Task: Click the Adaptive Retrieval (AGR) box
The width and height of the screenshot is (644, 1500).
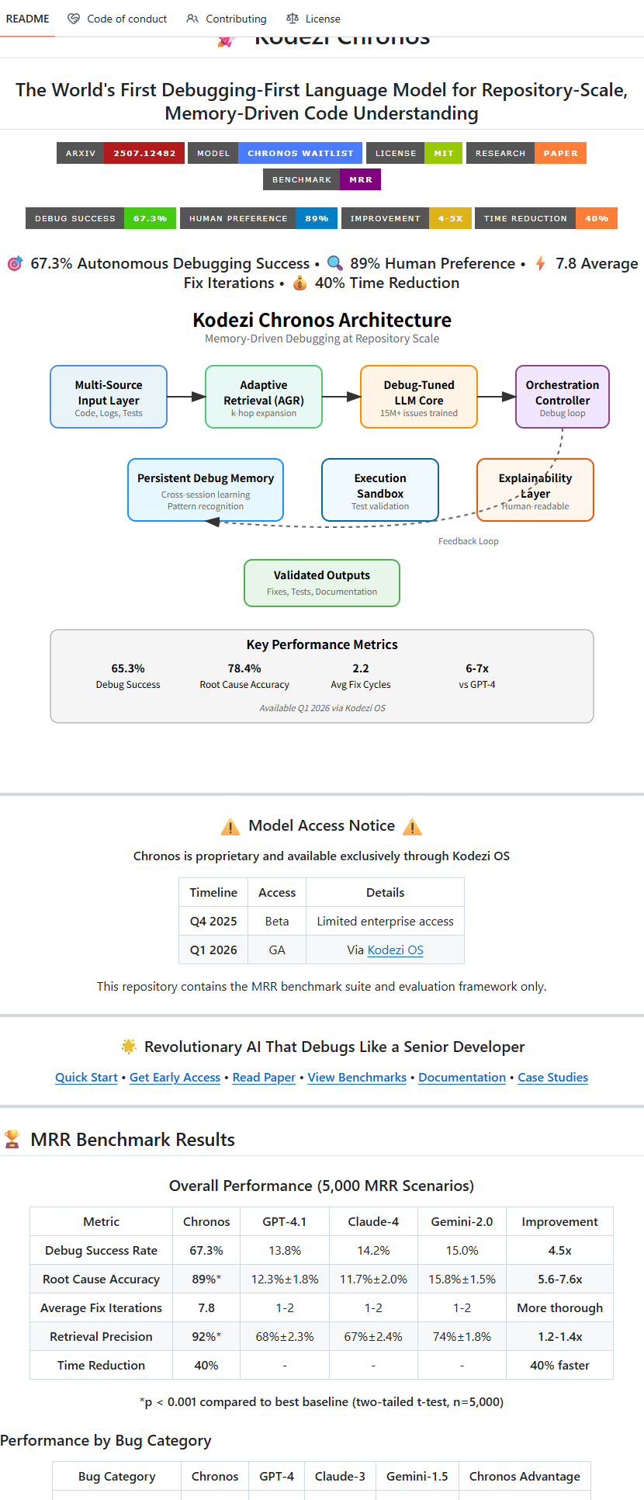Action: click(x=264, y=397)
